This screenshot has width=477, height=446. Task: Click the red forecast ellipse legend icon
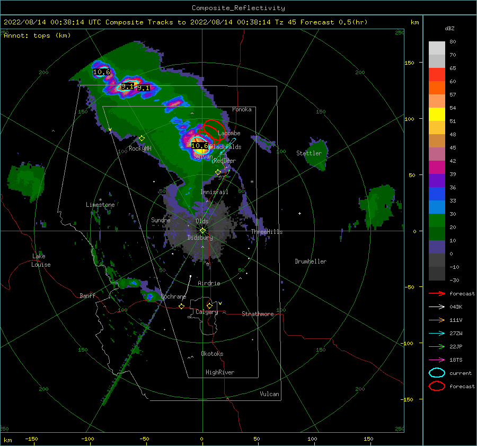click(x=437, y=386)
